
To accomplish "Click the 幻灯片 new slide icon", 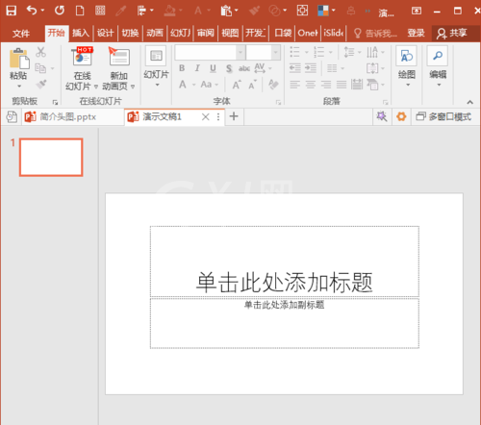I will tap(156, 56).
